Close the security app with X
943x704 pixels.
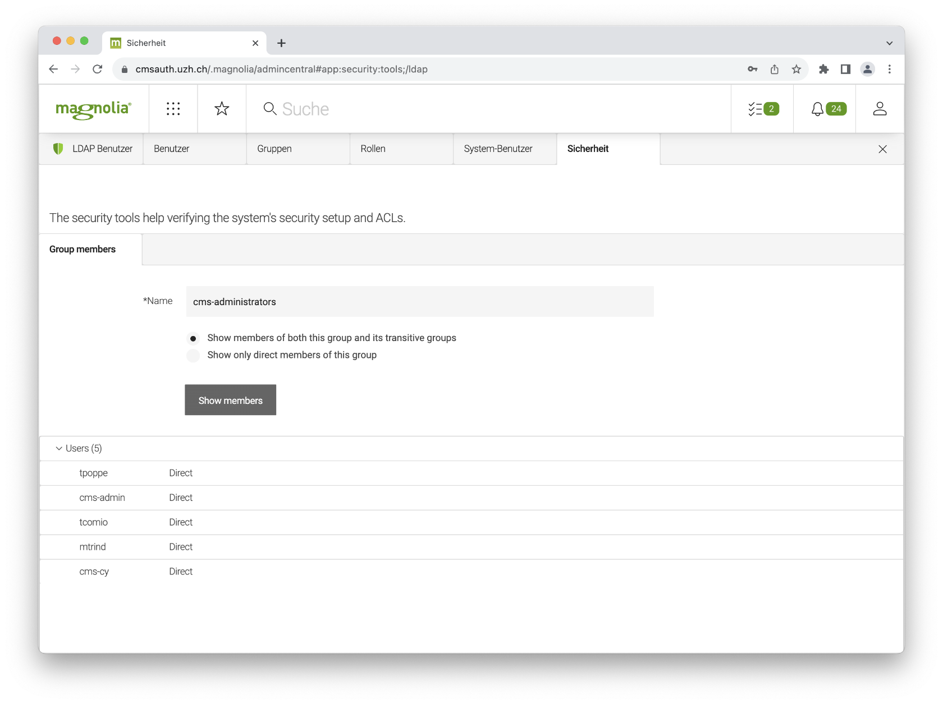[882, 149]
